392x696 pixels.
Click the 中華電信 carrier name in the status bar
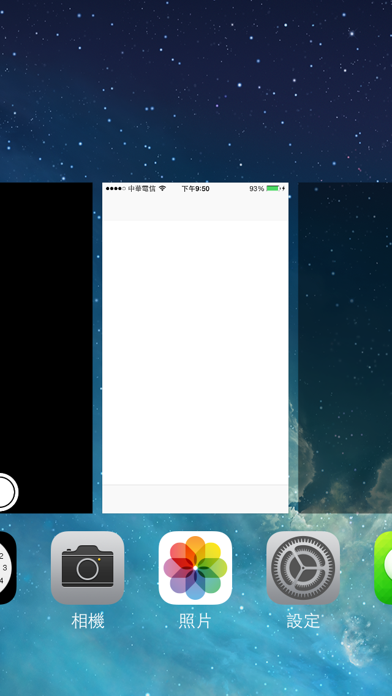(141, 189)
